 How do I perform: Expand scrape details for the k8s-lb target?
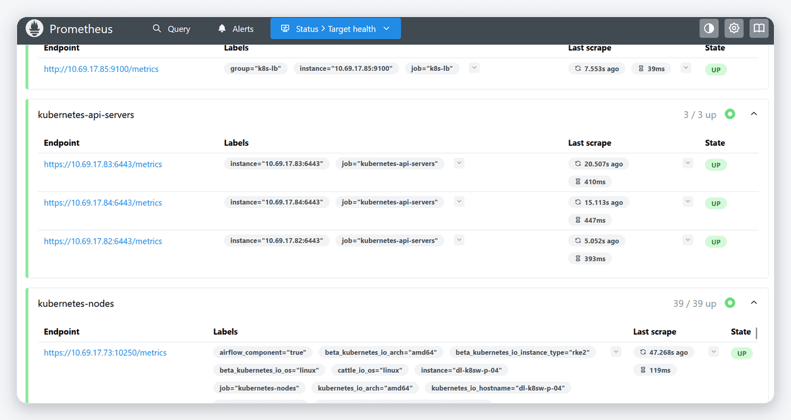click(x=685, y=68)
